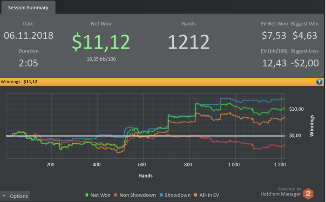Image resolution: width=326 pixels, height=202 pixels.
Task: Click the 200 x-axis tick label
Action: 50,165
